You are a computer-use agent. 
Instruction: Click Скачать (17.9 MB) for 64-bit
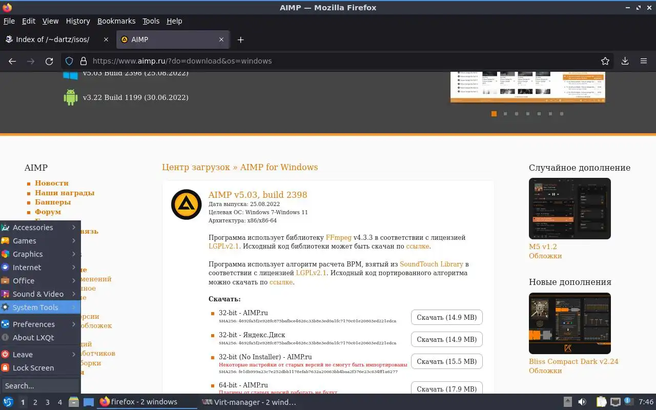coord(447,388)
